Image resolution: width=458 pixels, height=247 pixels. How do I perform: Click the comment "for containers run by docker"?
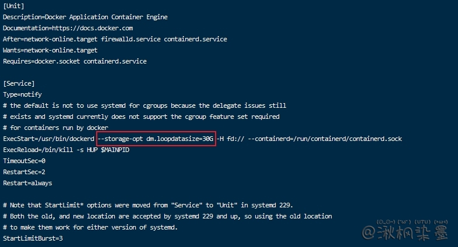tap(55, 128)
